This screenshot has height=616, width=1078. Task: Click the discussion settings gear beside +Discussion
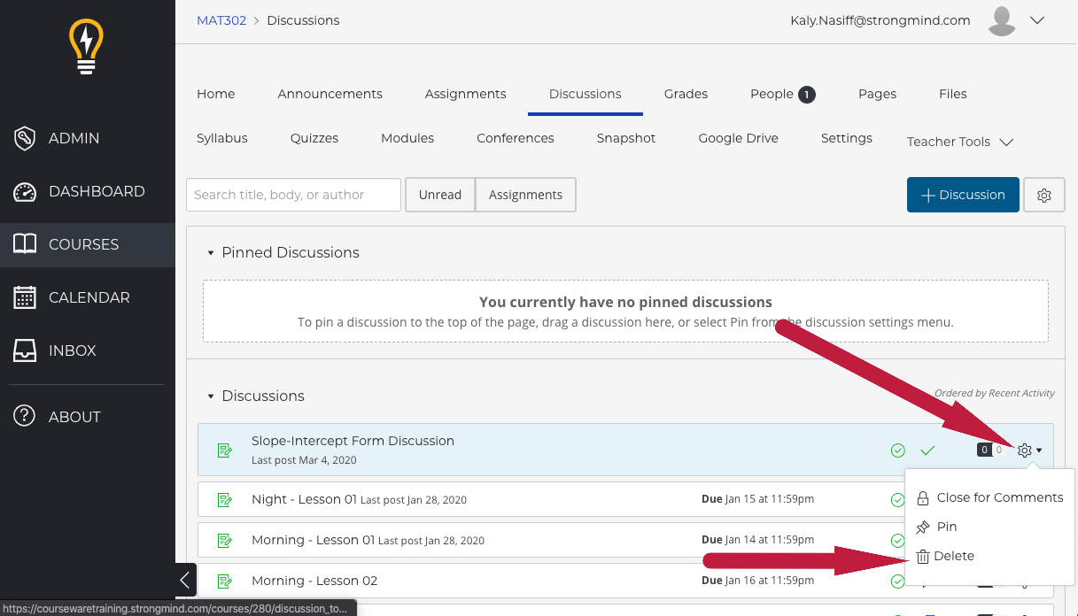(x=1043, y=196)
